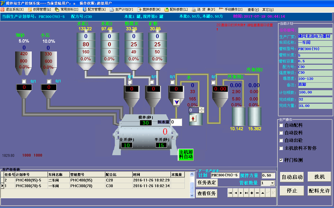Decrease the water tank spinner value
The height and width of the screenshot is (208, 334).
point(202,111)
